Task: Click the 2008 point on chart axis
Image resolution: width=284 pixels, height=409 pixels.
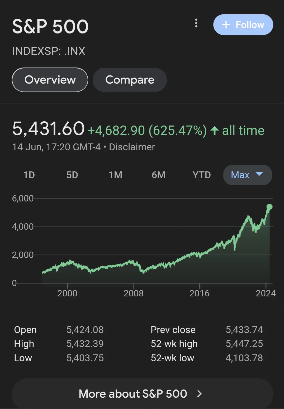Action: 134,293
